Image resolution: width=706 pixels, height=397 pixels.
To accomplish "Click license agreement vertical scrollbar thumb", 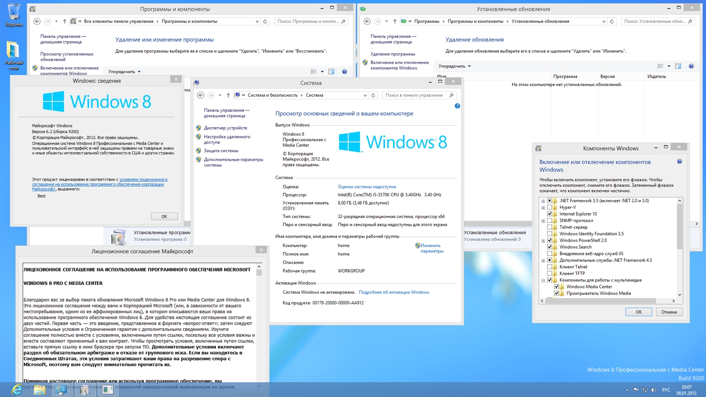I will 259,273.
